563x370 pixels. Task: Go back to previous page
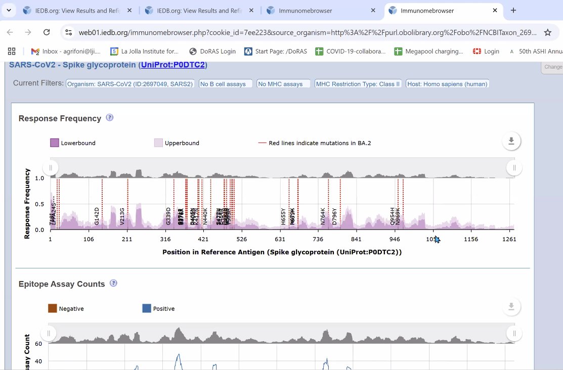click(10, 32)
